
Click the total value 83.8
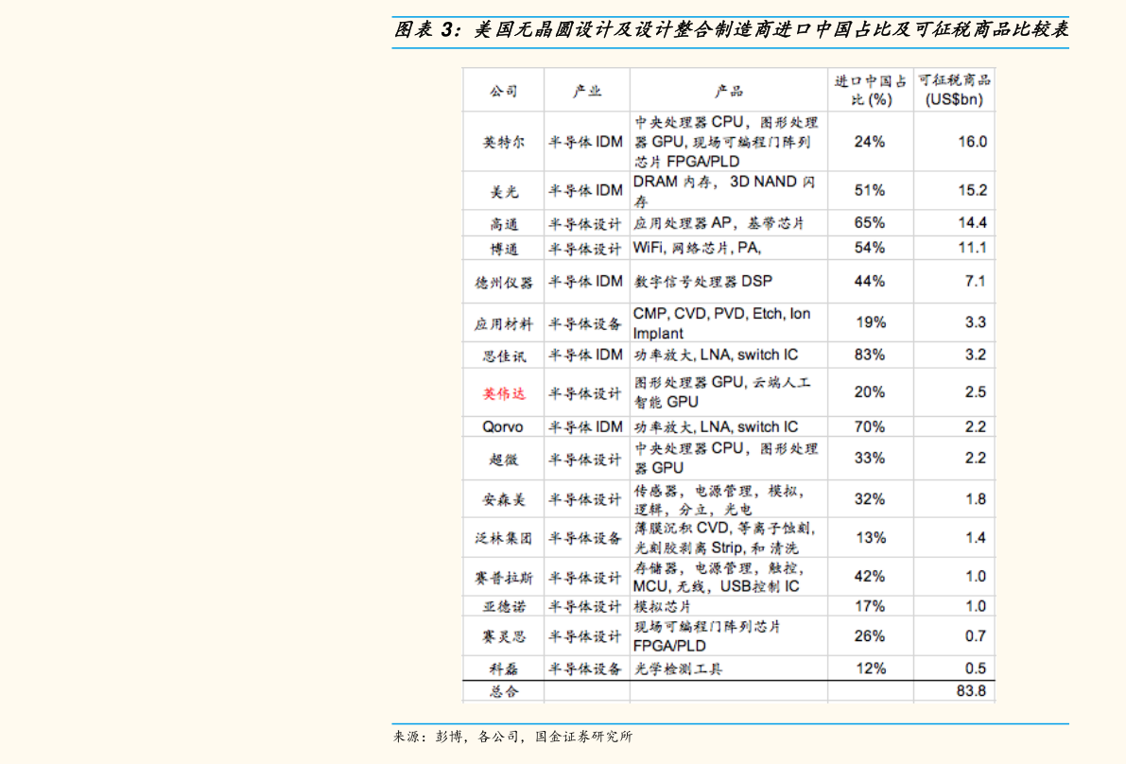point(971,691)
